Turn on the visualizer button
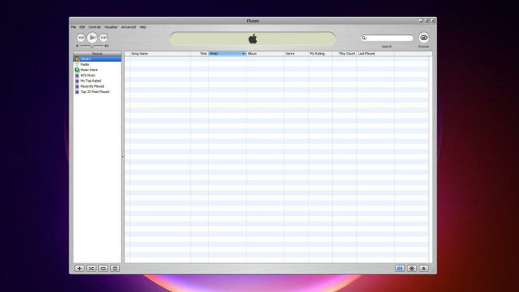The width and height of the screenshot is (519, 292). pos(412,269)
